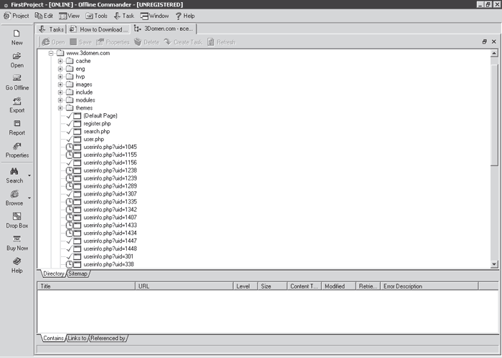
Task: Click the Buy Now sidebar icon
Action: click(16, 238)
